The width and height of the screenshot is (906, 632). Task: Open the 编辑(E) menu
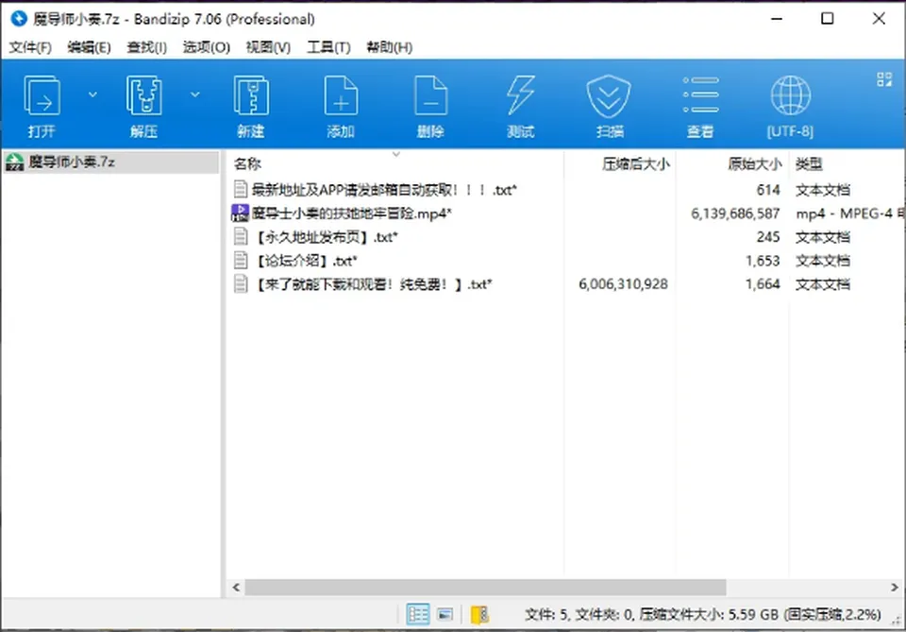pyautogui.click(x=89, y=47)
